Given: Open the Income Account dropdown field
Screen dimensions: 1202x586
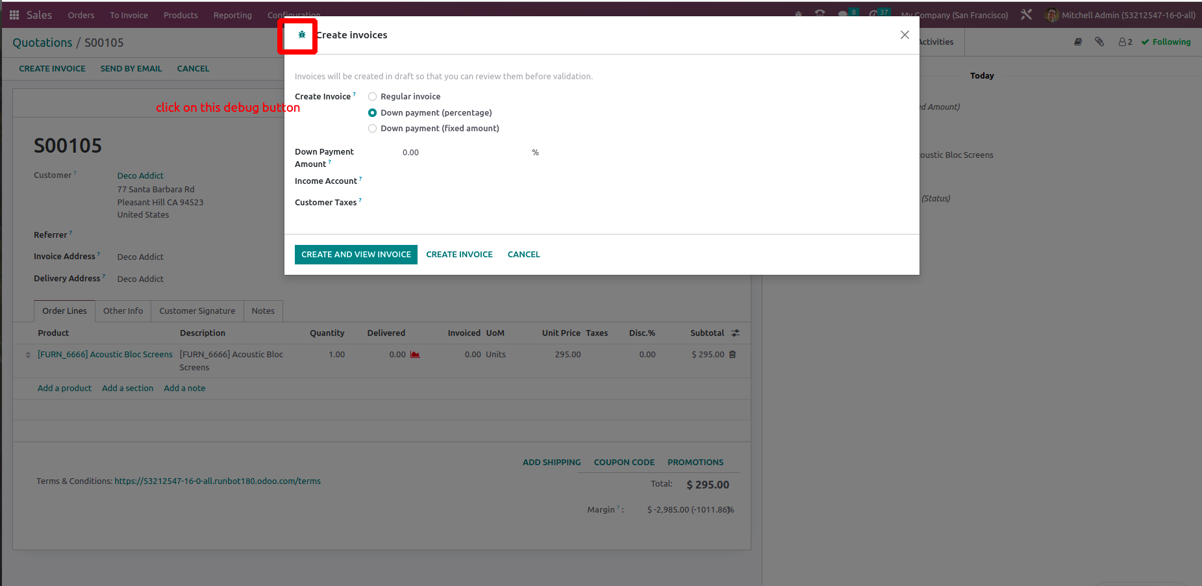Looking at the screenshot, I should coord(468,181).
